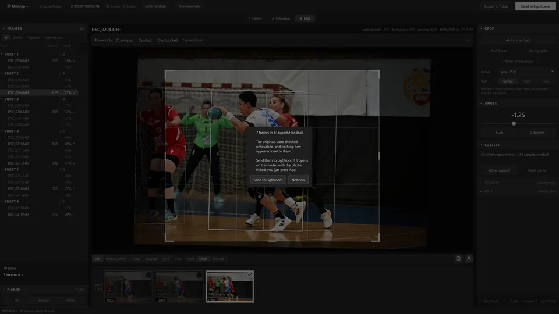Collapse the BURST 6 group
This screenshot has height=314, width=559.
point(2,201)
